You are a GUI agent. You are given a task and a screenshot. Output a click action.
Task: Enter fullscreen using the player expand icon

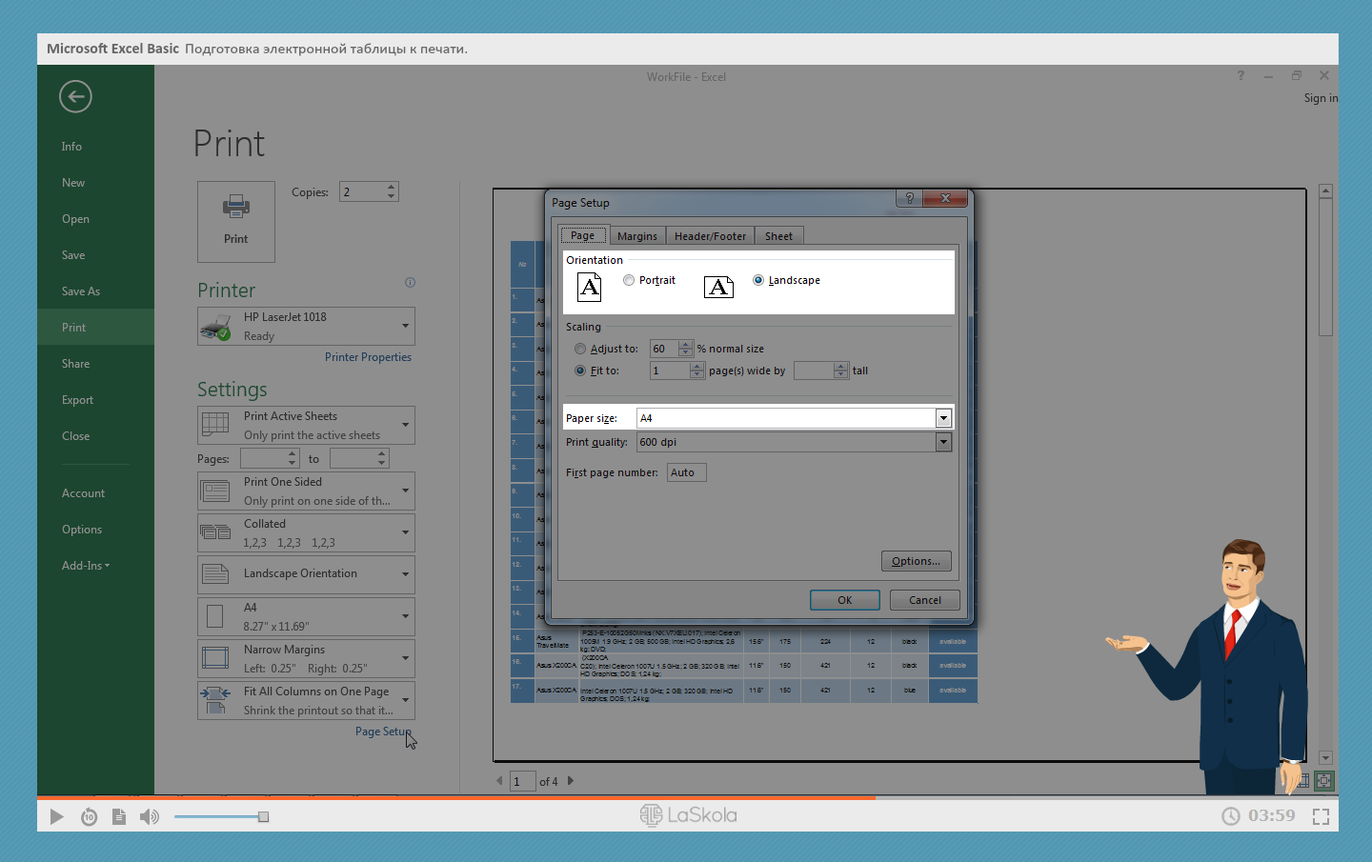[1321, 816]
